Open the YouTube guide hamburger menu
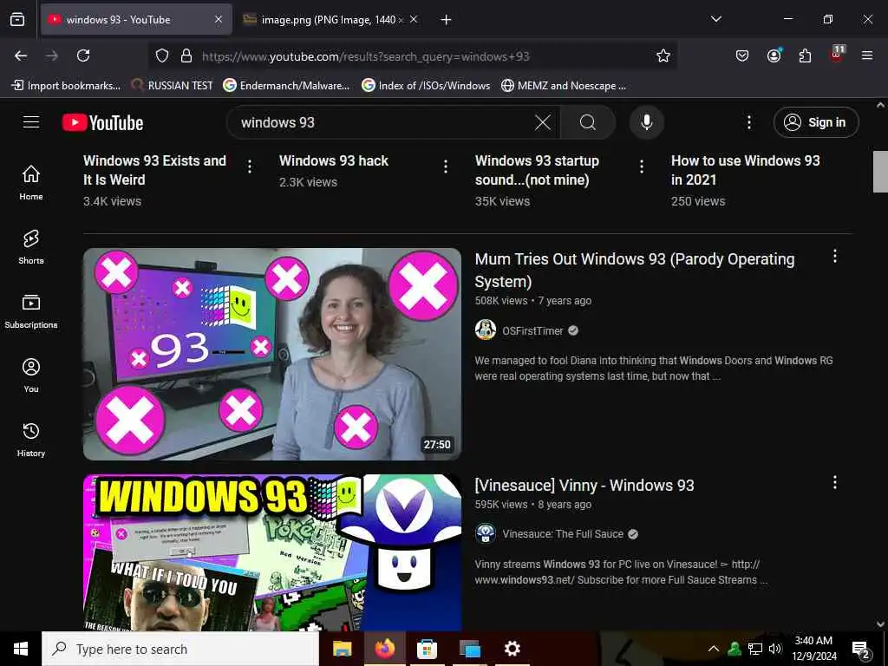888x666 pixels. [x=31, y=121]
